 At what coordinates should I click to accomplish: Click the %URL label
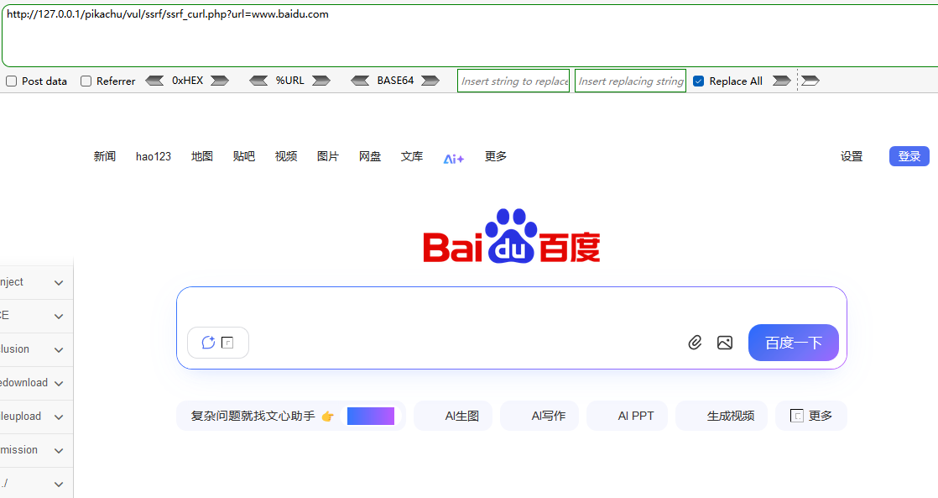tap(289, 81)
